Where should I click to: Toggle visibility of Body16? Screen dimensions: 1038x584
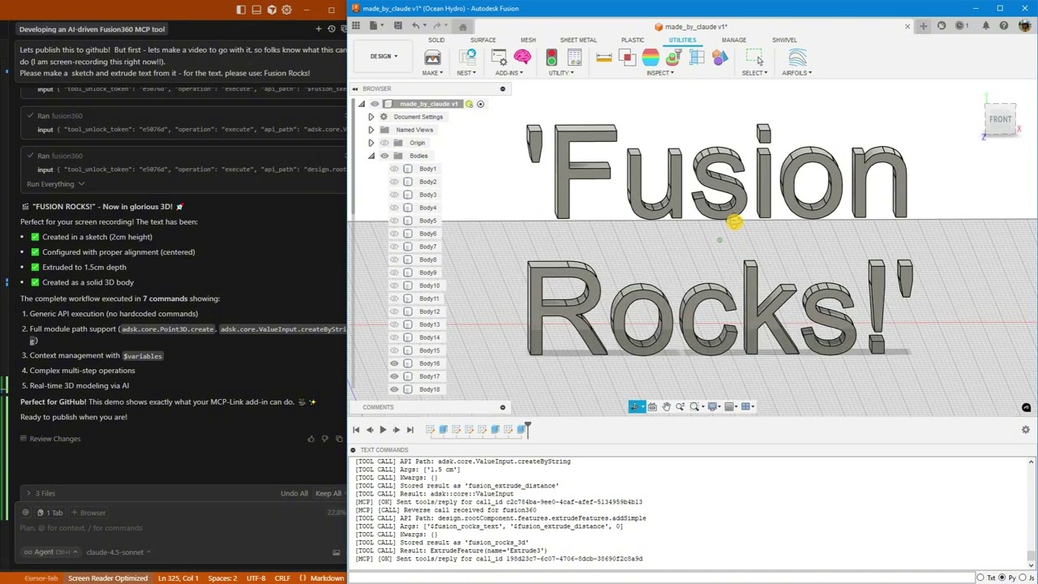pyautogui.click(x=395, y=363)
